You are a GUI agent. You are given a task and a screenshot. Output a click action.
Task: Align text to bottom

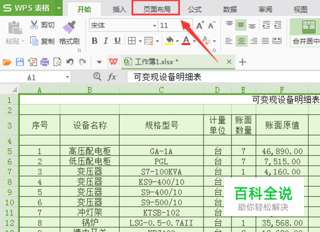pos(252,26)
